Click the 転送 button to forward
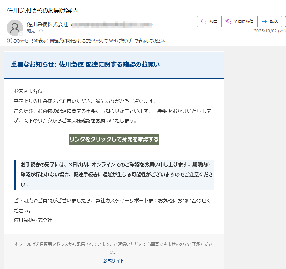Viewport: 286px width, 269px height. click(x=270, y=21)
